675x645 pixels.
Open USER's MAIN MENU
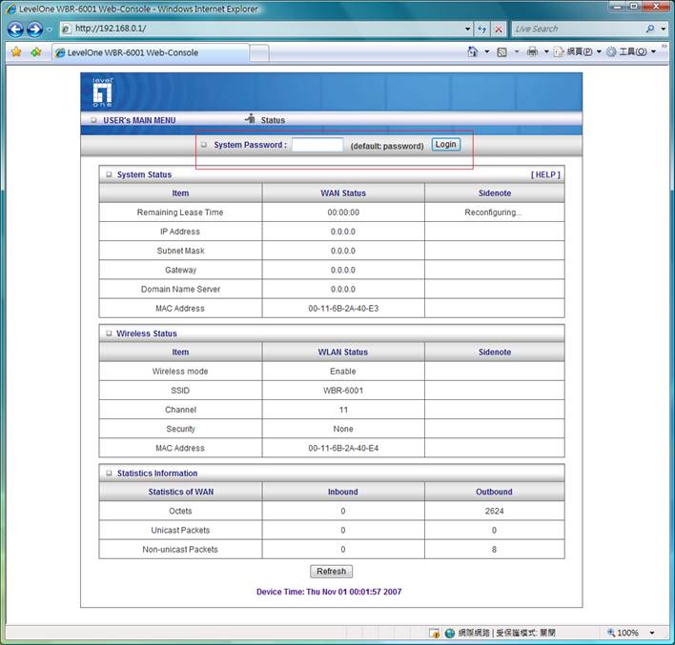[139, 120]
